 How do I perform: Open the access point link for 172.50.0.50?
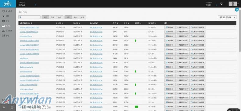point(96,32)
